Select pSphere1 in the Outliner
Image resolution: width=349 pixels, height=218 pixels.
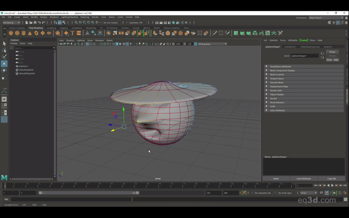coord(24,66)
